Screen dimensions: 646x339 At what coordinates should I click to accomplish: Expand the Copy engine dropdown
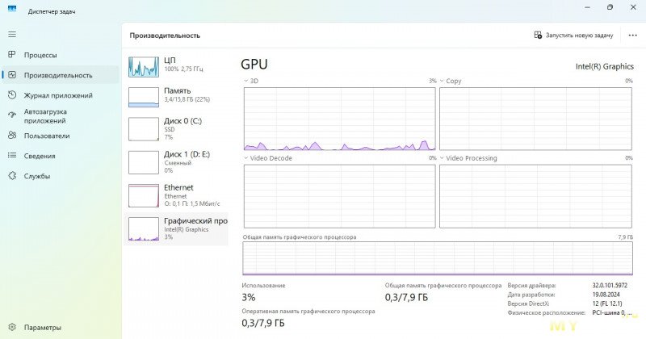(442, 82)
